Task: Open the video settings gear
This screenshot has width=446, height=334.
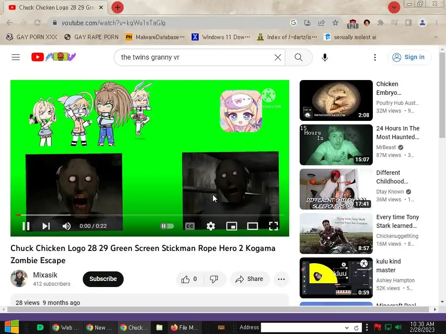Action: pos(210,226)
